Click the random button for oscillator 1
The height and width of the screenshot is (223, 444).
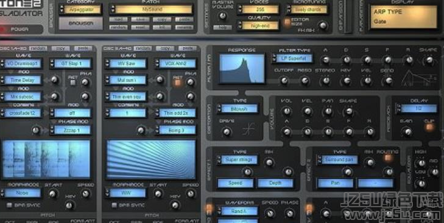click(x=38, y=49)
